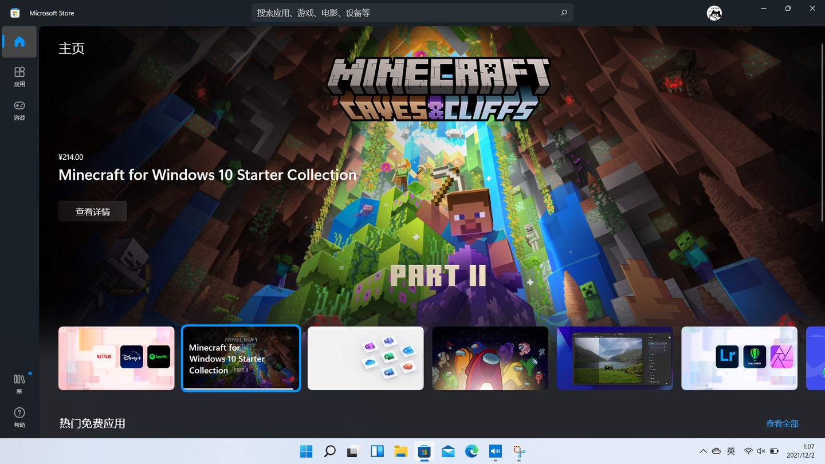Close the Microsoft Store window

[x=813, y=8]
